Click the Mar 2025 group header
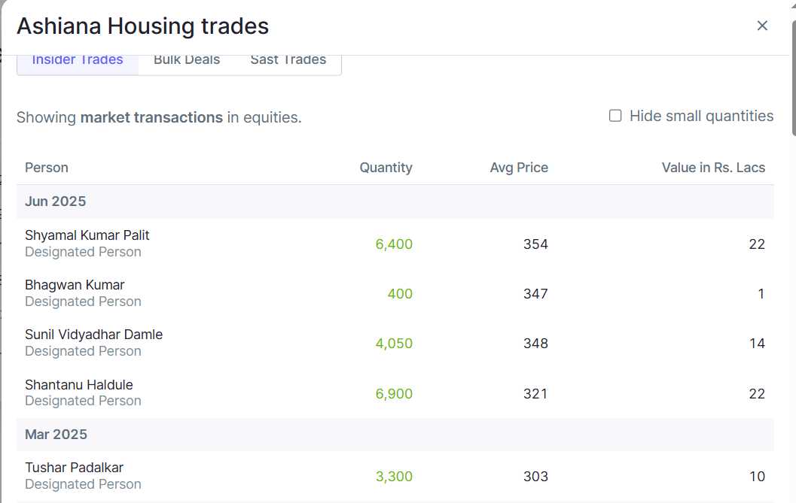The height and width of the screenshot is (503, 796). 56,435
